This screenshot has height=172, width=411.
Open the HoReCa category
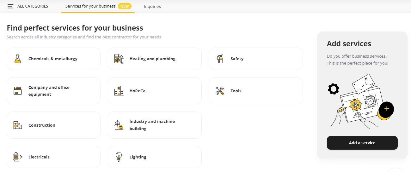[x=155, y=91]
